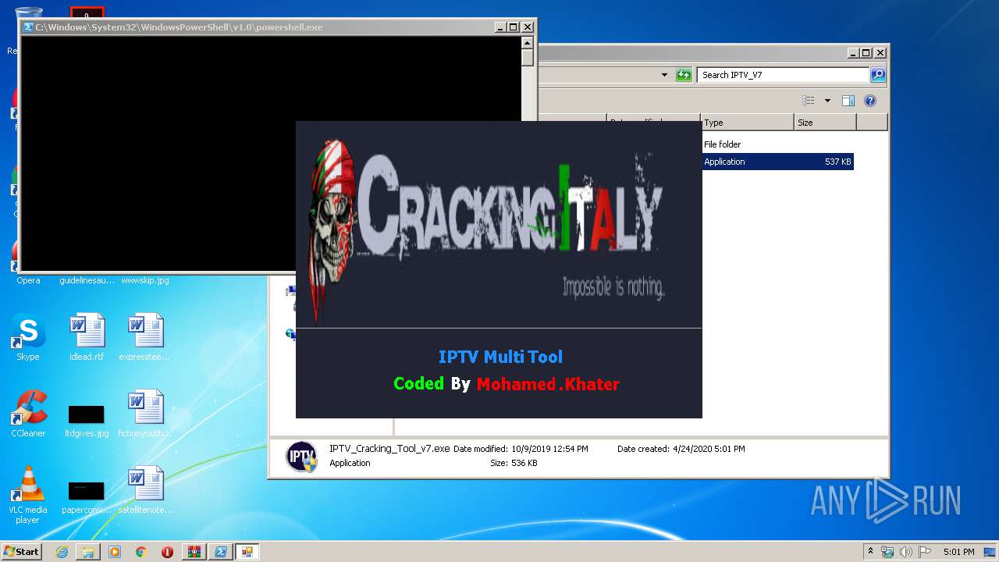Open Internet Explorer from taskbar
This screenshot has height=562, width=999.
[x=62, y=552]
